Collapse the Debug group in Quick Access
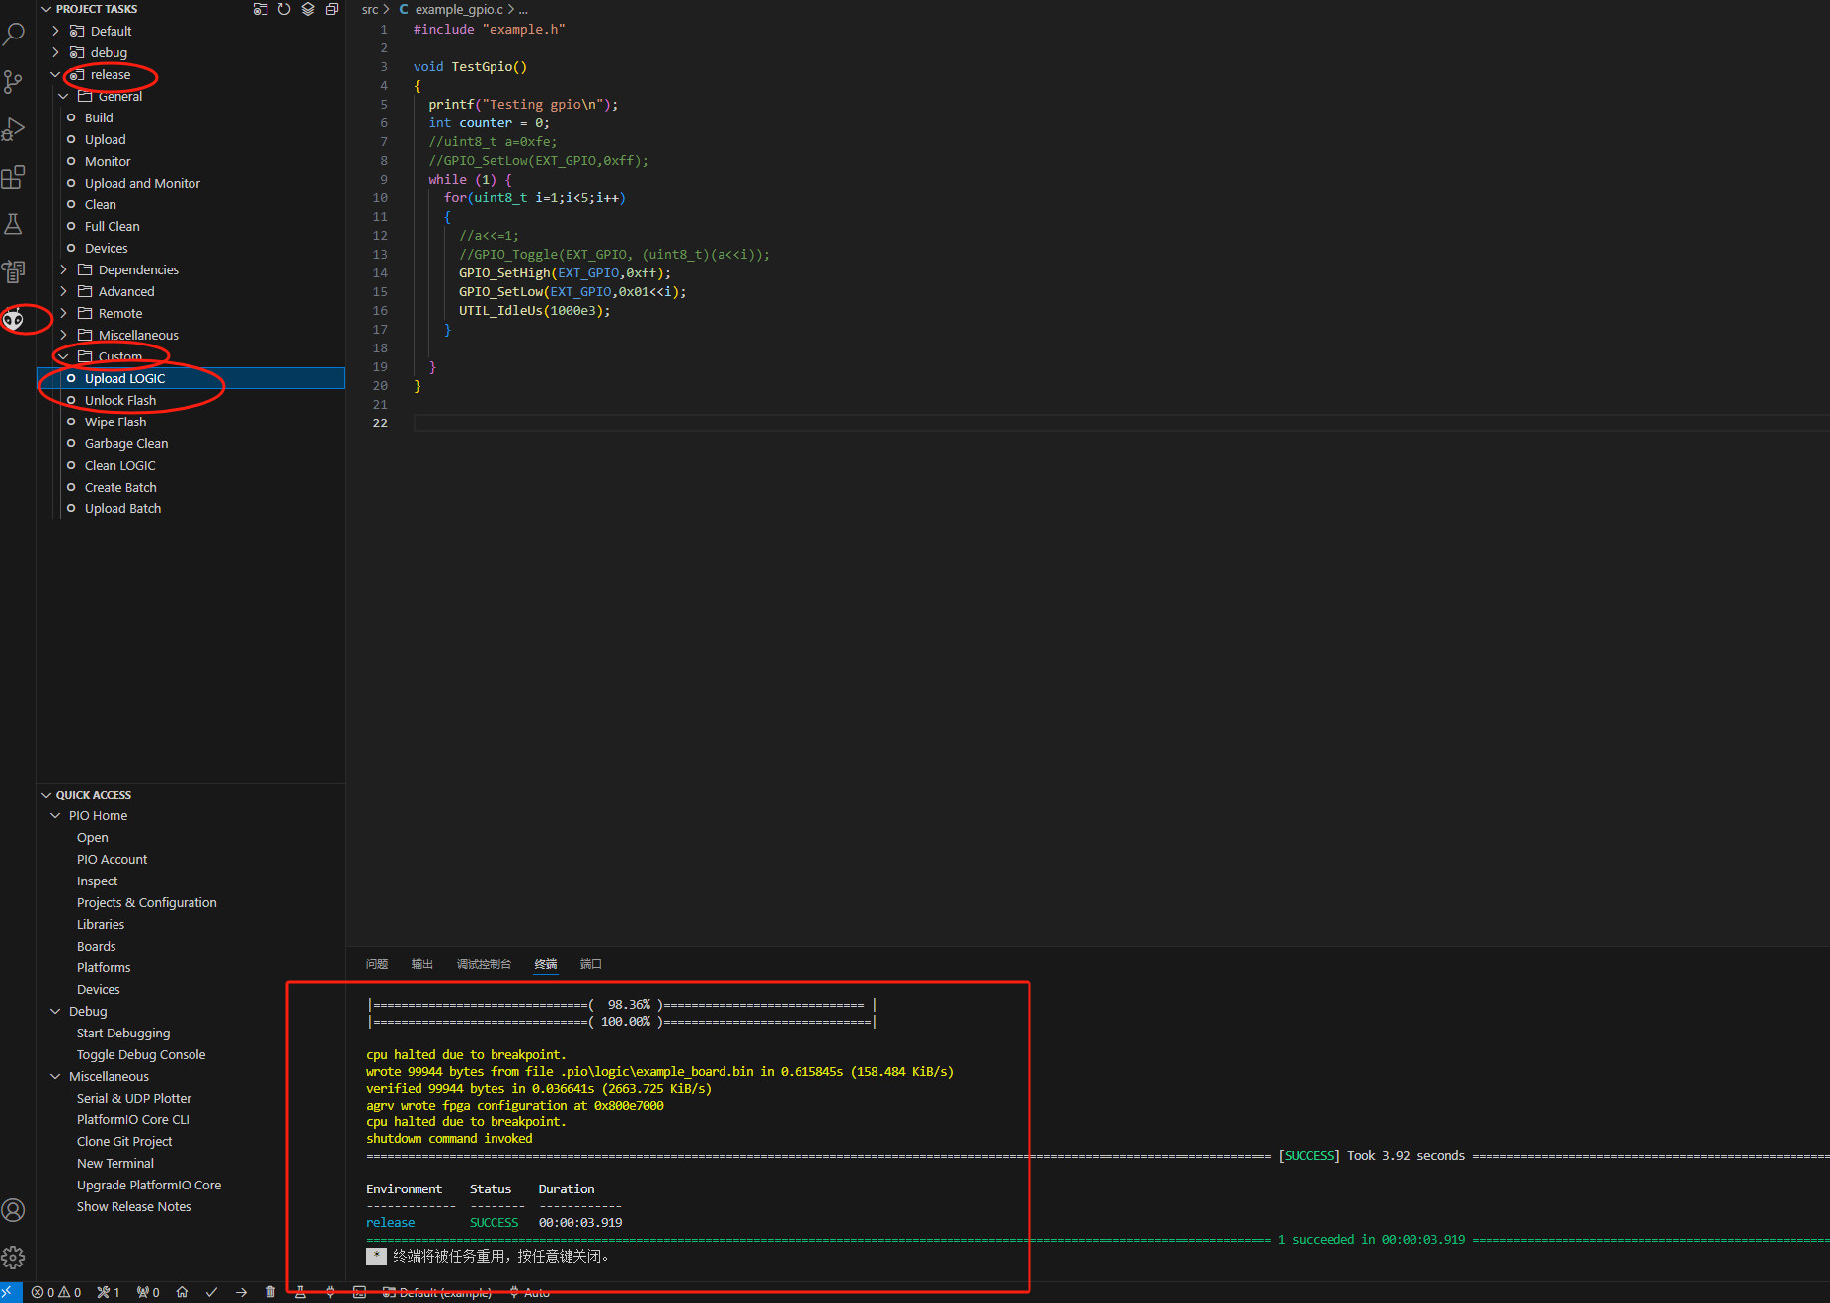This screenshot has width=1830, height=1303. click(56, 1012)
